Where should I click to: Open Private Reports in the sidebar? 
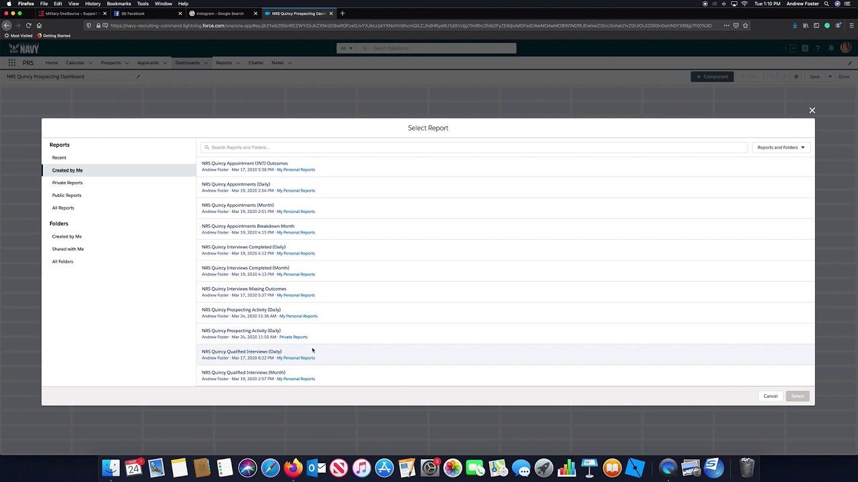67,183
